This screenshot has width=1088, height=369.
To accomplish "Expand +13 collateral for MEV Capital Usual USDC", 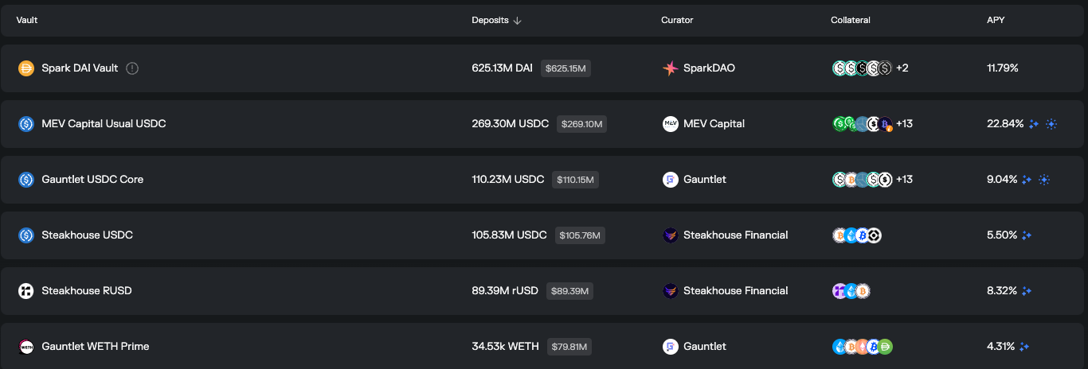I will click(904, 124).
